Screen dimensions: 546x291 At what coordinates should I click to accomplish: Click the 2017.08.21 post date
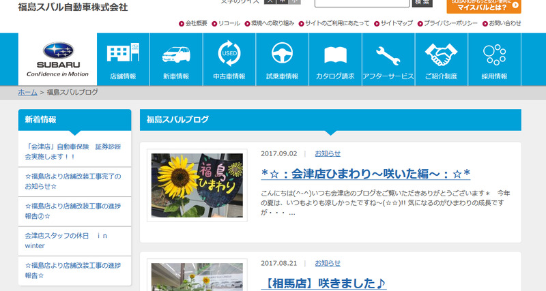pyautogui.click(x=279, y=264)
